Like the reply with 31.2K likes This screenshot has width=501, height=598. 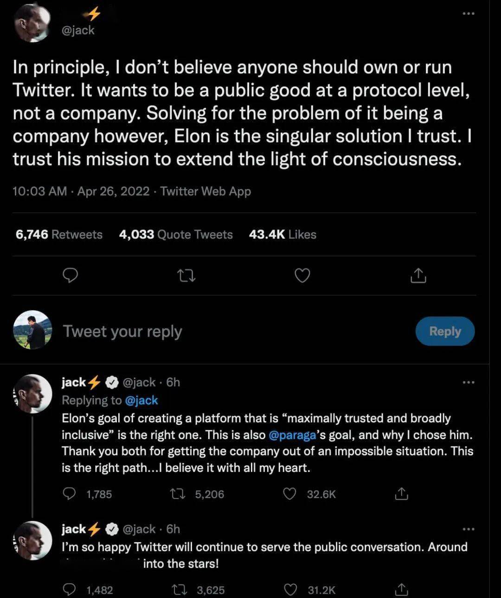point(290,590)
